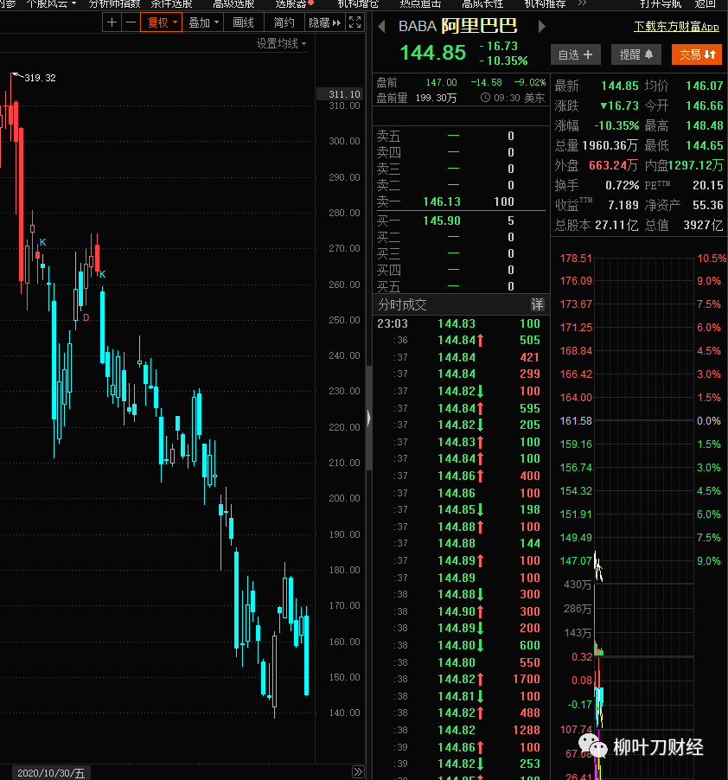This screenshot has width=728, height=780.
Task: Collapse the side panel using divider arrow
Action: click(x=369, y=418)
